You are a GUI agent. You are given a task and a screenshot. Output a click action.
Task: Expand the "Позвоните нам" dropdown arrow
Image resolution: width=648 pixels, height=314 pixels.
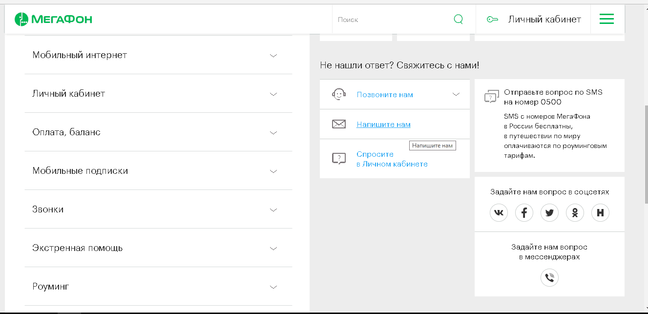[x=456, y=94]
